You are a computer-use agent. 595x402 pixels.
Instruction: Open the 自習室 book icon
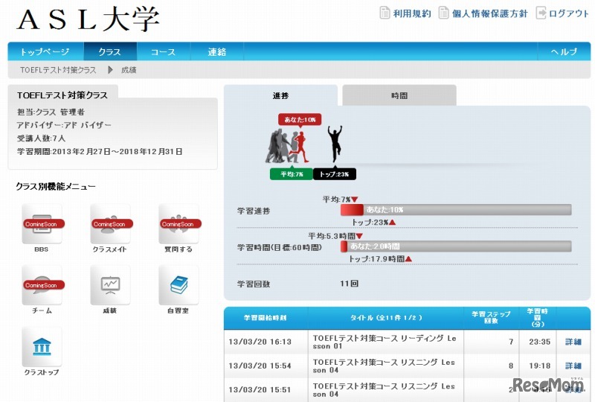click(178, 285)
